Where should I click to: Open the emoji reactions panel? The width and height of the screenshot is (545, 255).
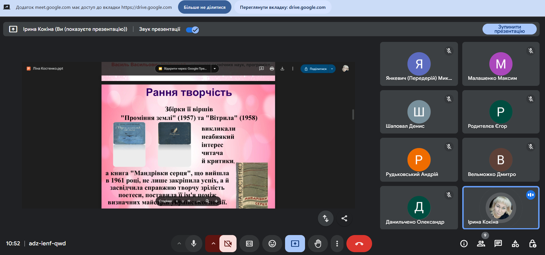point(272,244)
